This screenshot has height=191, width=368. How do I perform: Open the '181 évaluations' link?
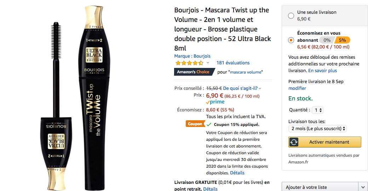pos(233,63)
